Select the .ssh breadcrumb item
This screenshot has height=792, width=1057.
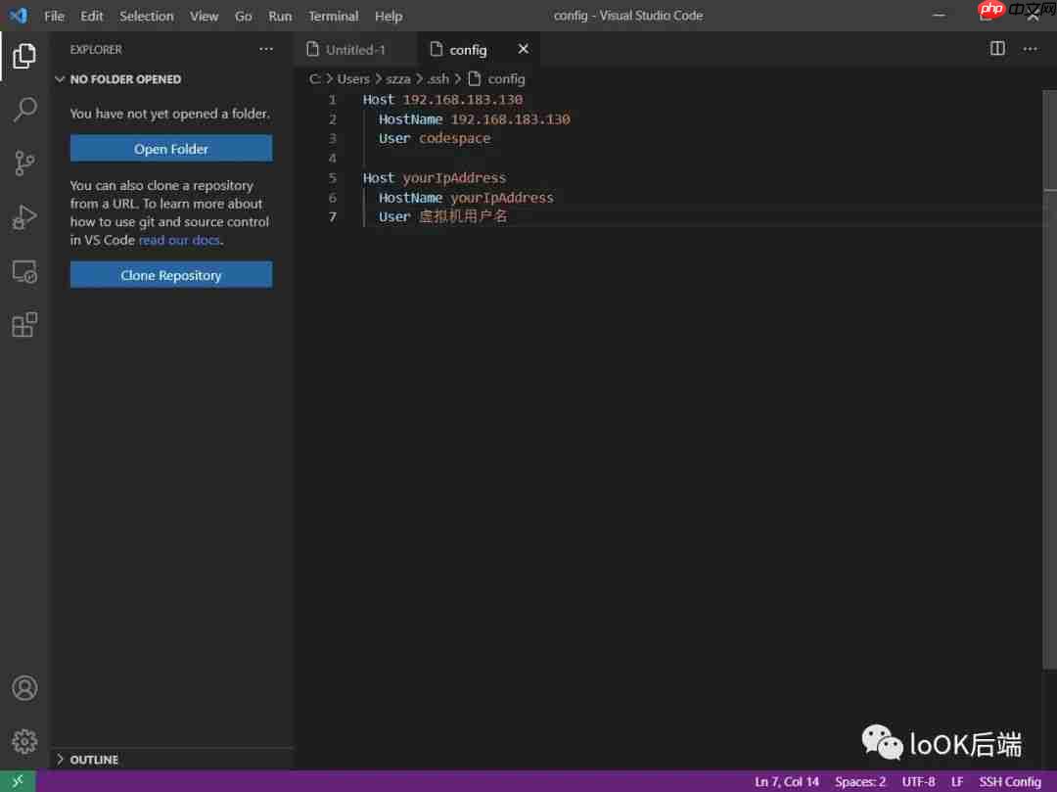click(x=437, y=78)
